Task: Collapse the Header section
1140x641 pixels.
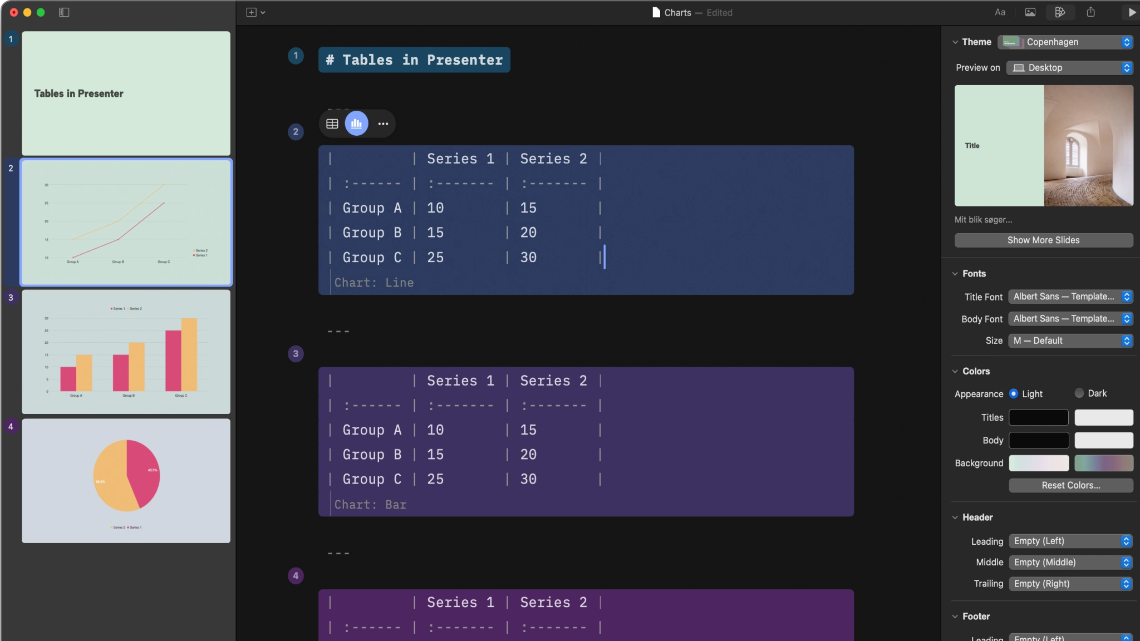Action: (954, 517)
